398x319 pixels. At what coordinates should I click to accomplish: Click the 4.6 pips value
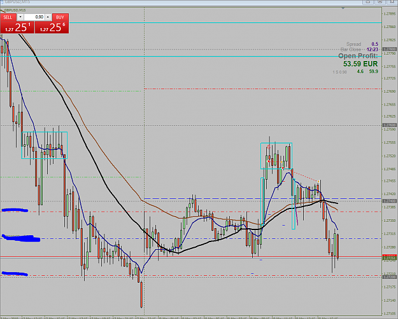[x=360, y=72]
